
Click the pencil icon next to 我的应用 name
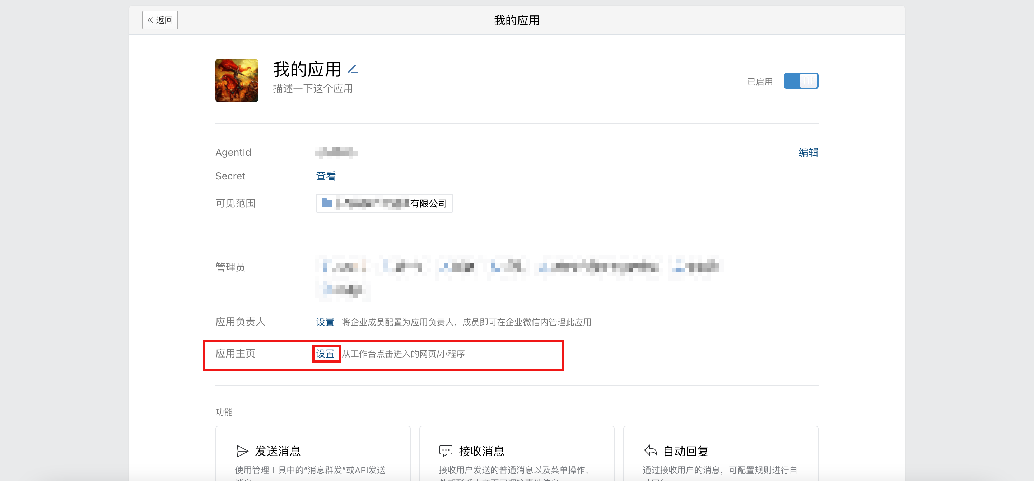353,69
